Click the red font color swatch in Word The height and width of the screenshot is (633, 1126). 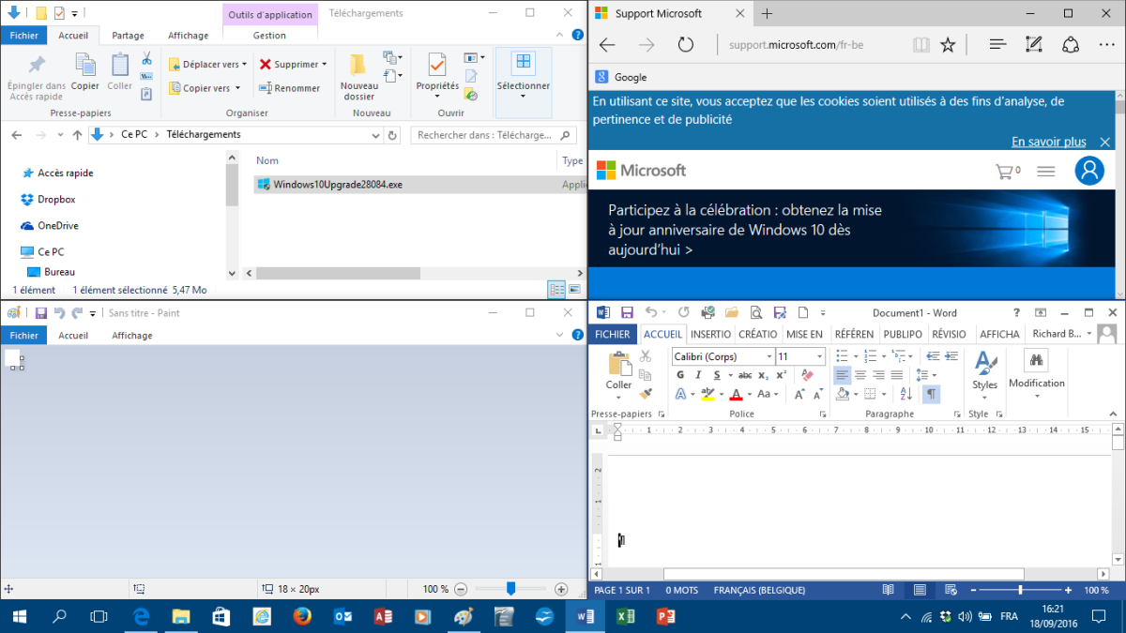737,394
